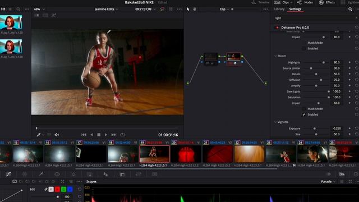Open the Key palette icon
Screen dimensions: 359x202
click(x=122, y=175)
